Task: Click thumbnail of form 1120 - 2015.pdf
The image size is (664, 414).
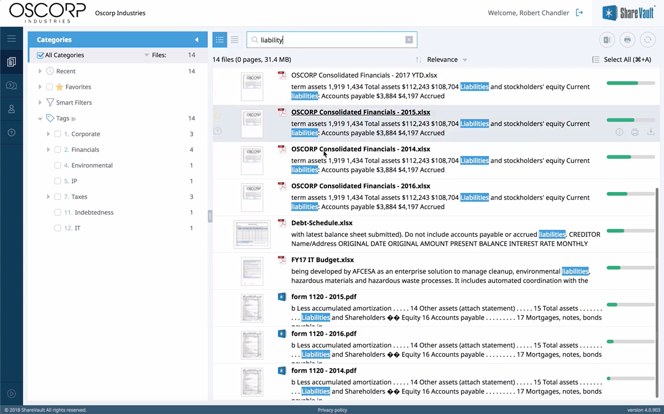Action: [x=252, y=308]
